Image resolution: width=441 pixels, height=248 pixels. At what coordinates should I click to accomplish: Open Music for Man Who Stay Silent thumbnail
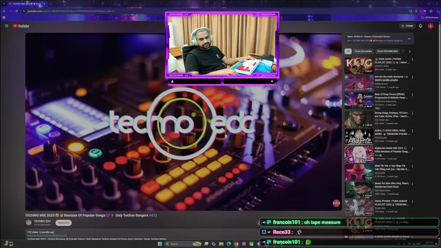pyautogui.click(x=359, y=189)
